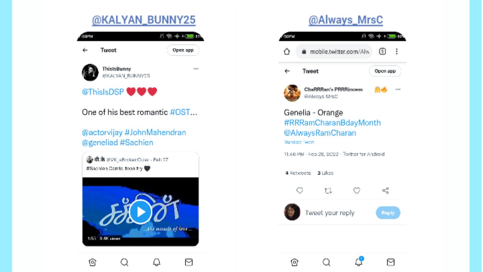
Task: Retweet the Genelia - Orange tweet
Action: (328, 191)
